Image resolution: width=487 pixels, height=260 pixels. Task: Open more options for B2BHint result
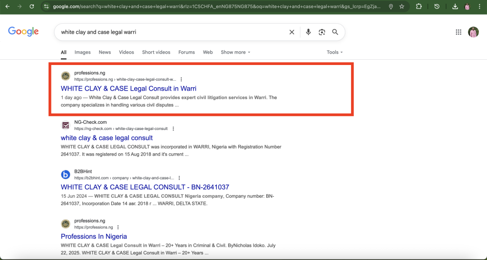[179, 178]
